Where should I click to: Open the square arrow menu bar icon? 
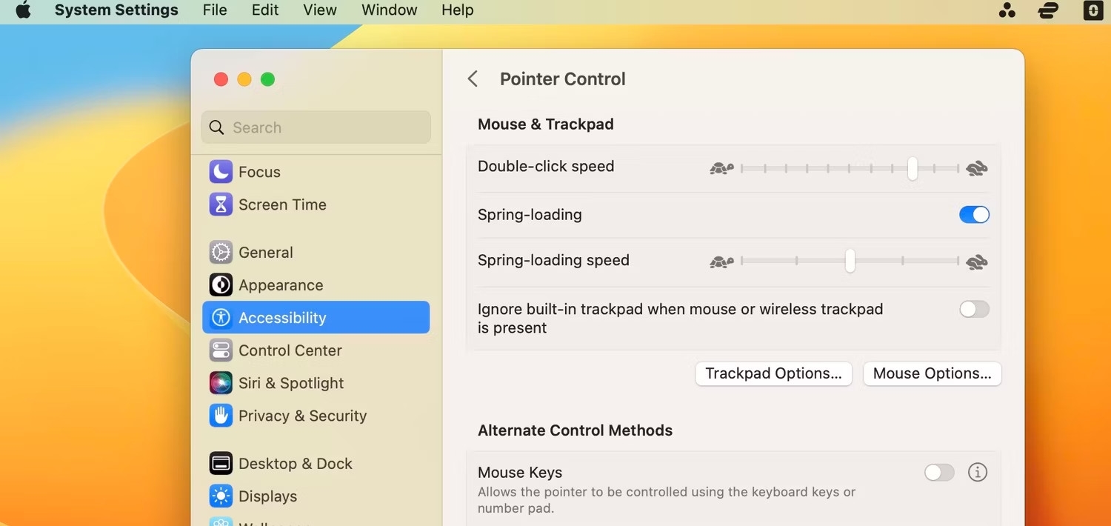pos(1093,10)
